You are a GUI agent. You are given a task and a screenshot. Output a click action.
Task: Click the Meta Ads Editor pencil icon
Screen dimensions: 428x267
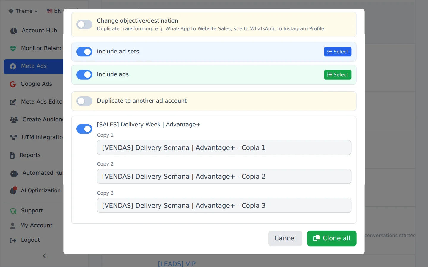[13, 102]
